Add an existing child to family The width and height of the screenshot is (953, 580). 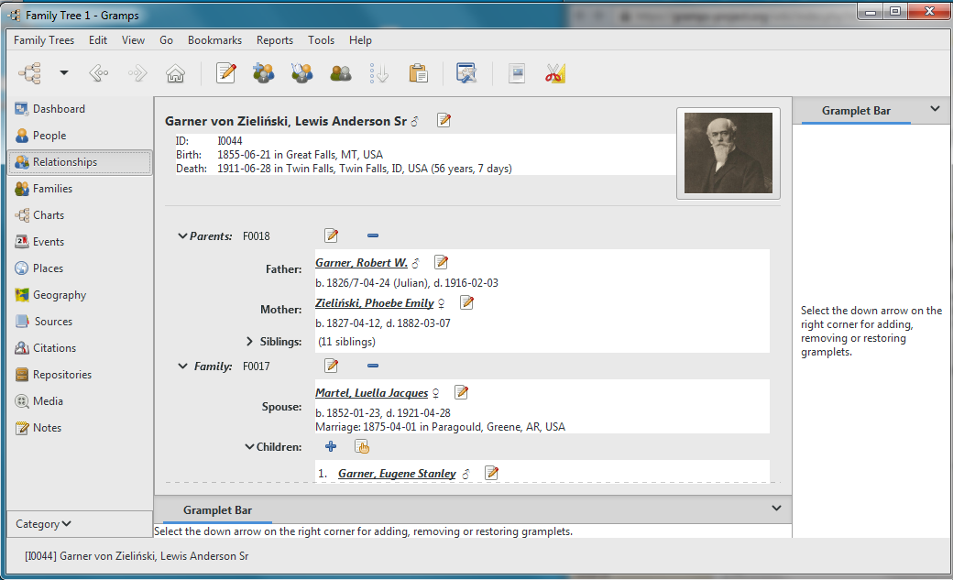point(362,447)
